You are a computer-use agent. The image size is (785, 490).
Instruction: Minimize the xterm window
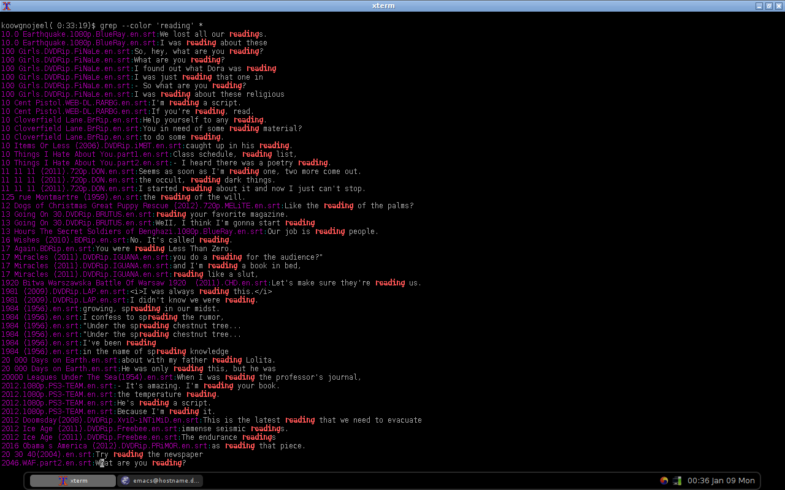pos(759,6)
